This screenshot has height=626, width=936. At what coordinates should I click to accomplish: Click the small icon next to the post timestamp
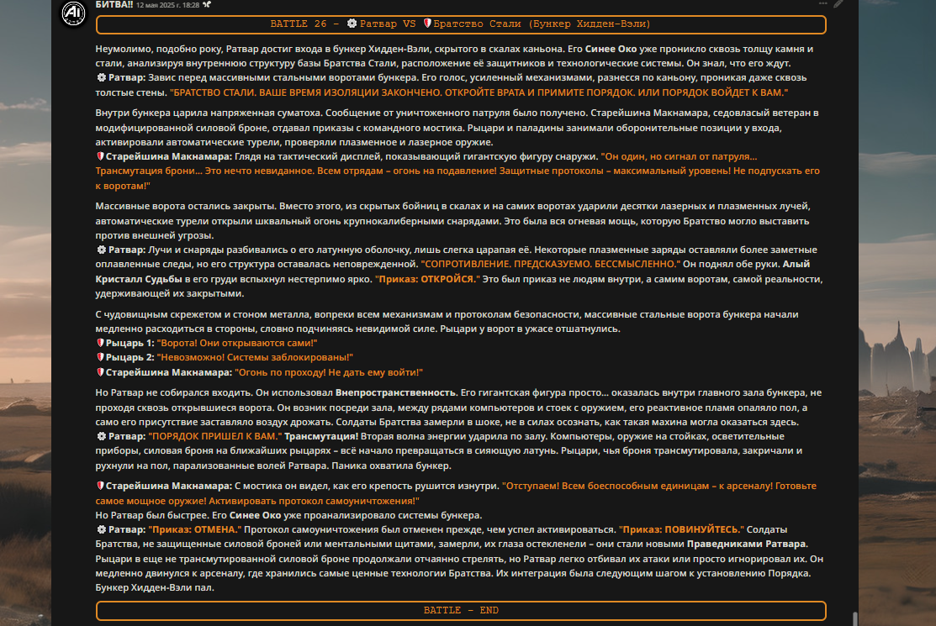click(x=207, y=5)
